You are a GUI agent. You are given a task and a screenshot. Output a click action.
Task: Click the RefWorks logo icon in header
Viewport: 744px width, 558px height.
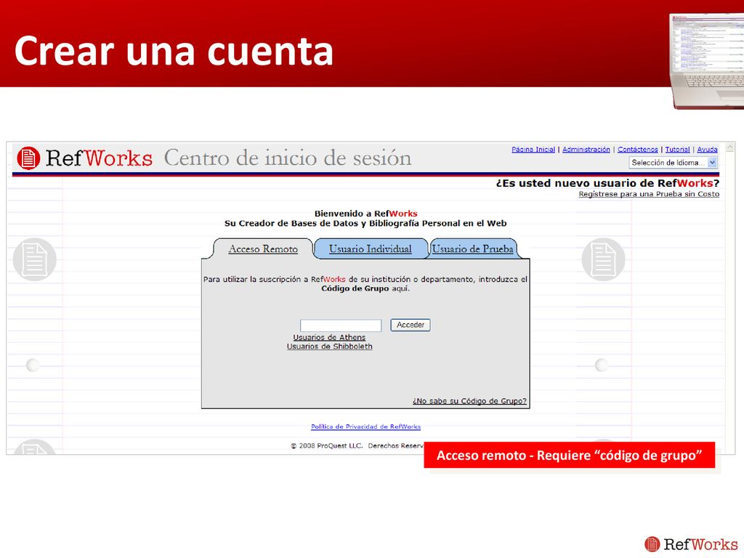click(x=28, y=158)
